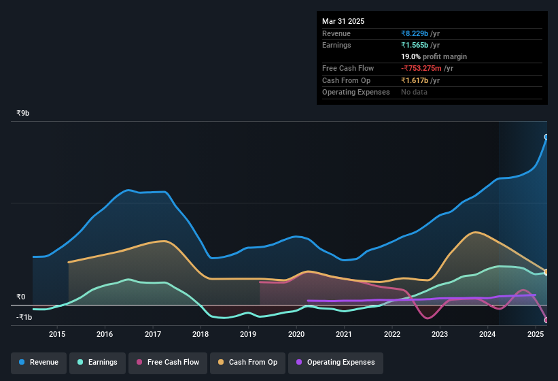The height and width of the screenshot is (381, 558).
Task: Click the ₹9b y-axis label
Action: coord(23,113)
